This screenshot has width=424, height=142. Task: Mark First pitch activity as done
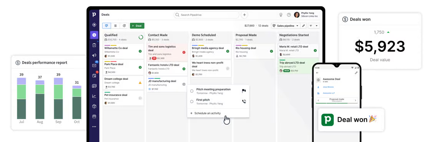(x=192, y=101)
